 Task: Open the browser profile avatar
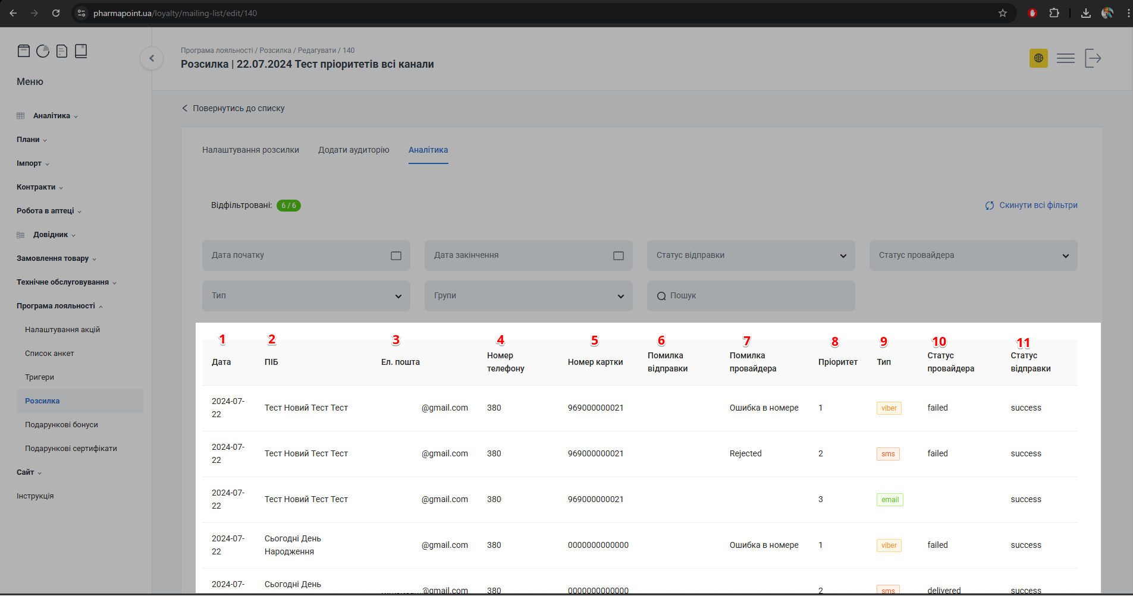pyautogui.click(x=1107, y=13)
